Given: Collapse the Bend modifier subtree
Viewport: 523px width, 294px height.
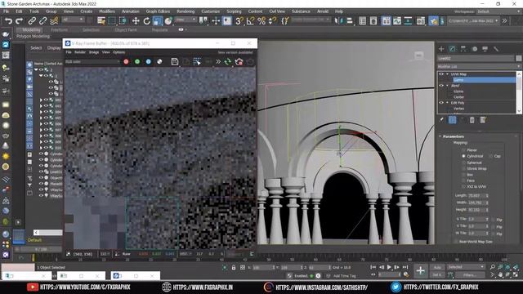Looking at the screenshot, I should pos(447,85).
